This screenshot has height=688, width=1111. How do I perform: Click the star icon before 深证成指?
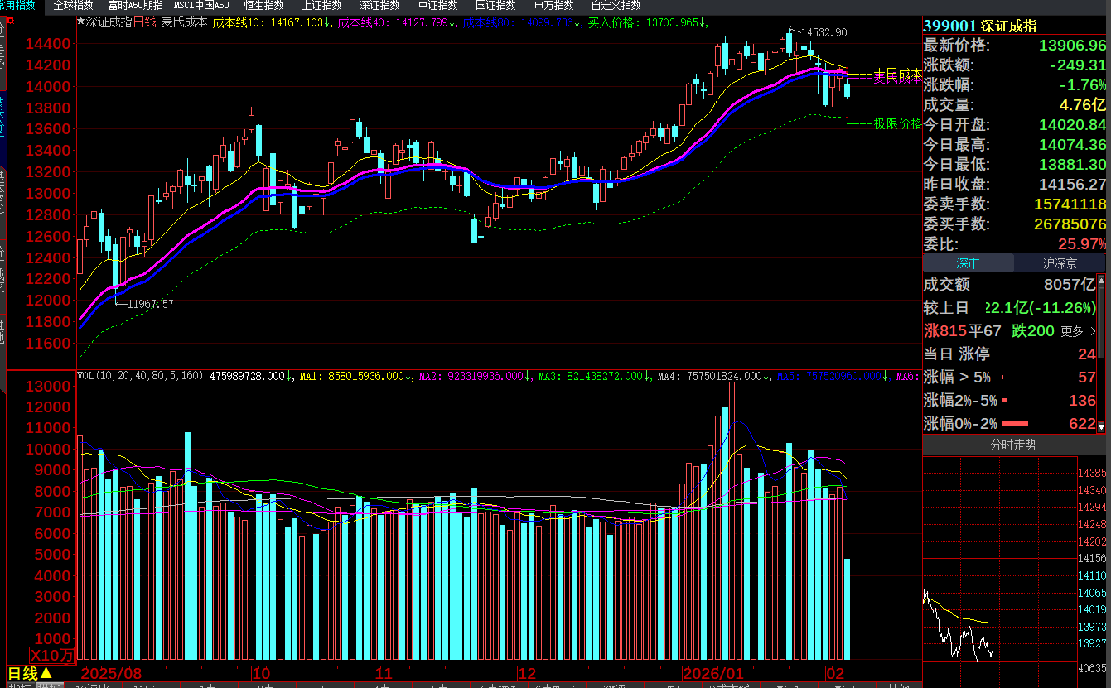[x=80, y=22]
